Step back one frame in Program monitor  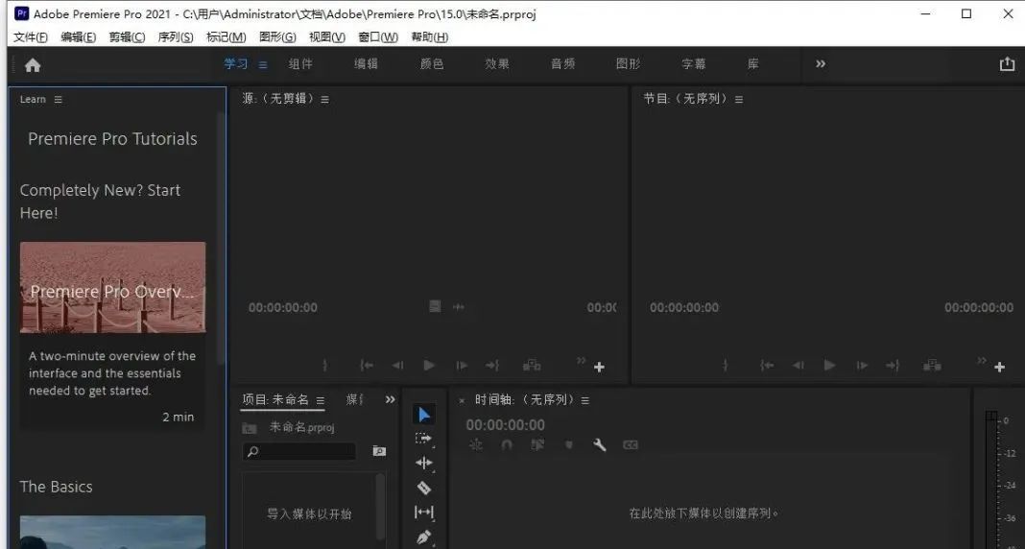799,366
